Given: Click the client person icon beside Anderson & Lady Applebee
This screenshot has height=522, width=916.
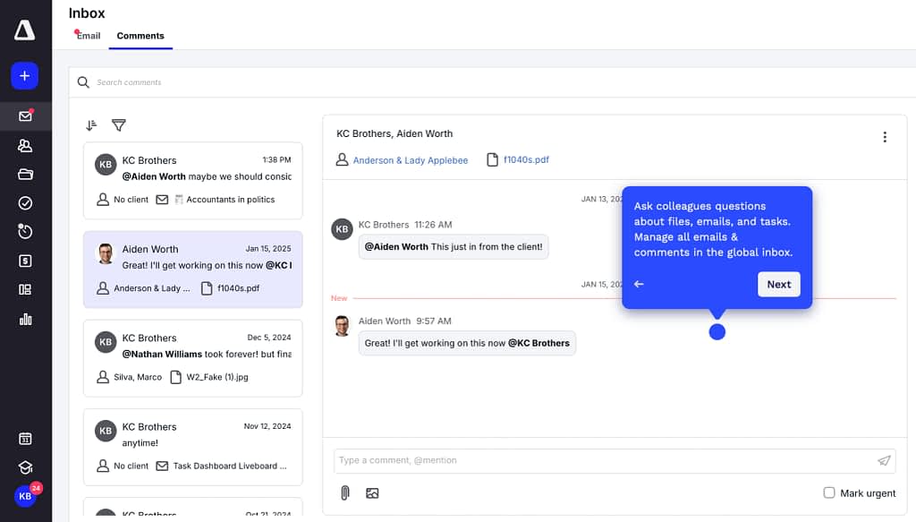Looking at the screenshot, I should [x=343, y=159].
